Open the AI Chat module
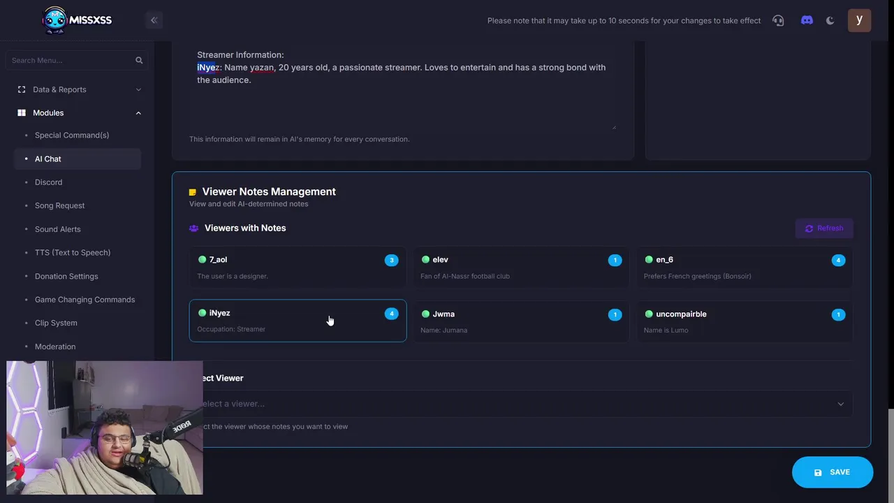Image resolution: width=894 pixels, height=503 pixels. pos(78,159)
